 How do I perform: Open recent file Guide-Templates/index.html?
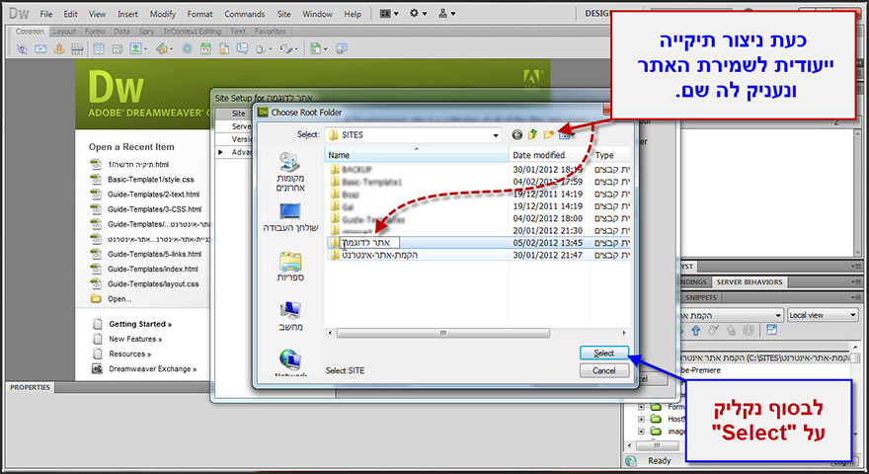click(x=152, y=269)
